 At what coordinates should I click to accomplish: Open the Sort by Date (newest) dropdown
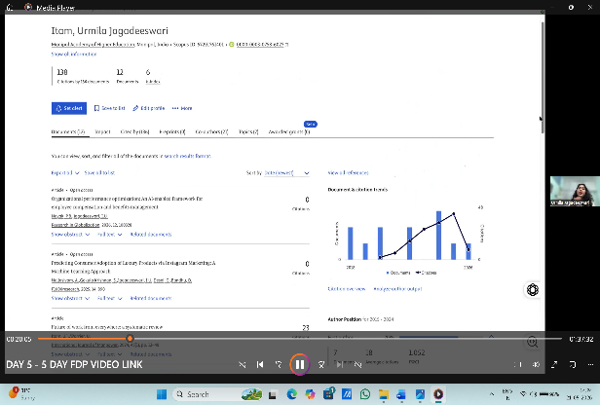click(x=286, y=173)
